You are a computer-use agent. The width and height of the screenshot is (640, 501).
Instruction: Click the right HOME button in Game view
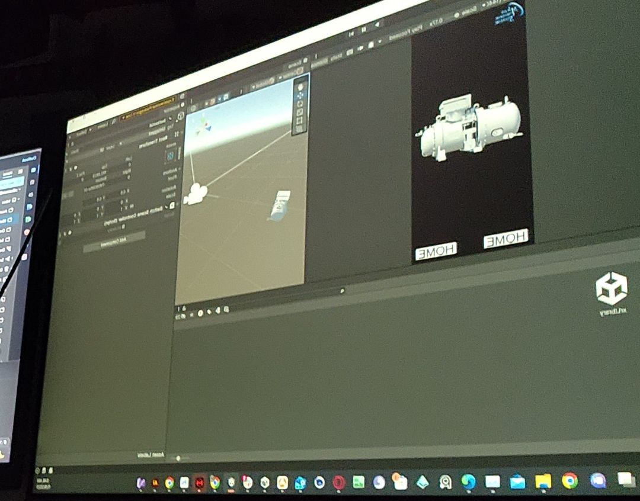[505, 238]
